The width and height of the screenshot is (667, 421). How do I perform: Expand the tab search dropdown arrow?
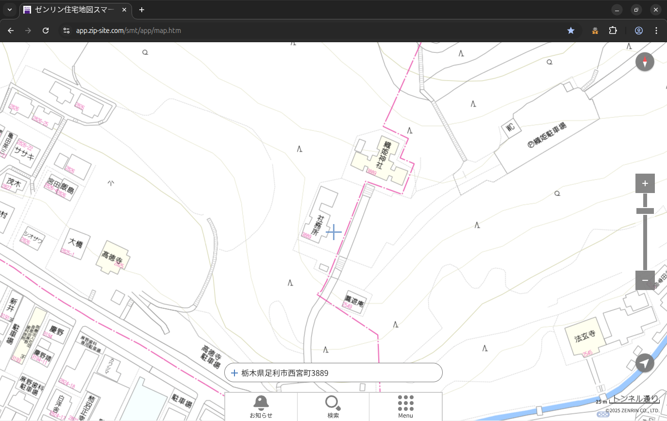point(10,10)
